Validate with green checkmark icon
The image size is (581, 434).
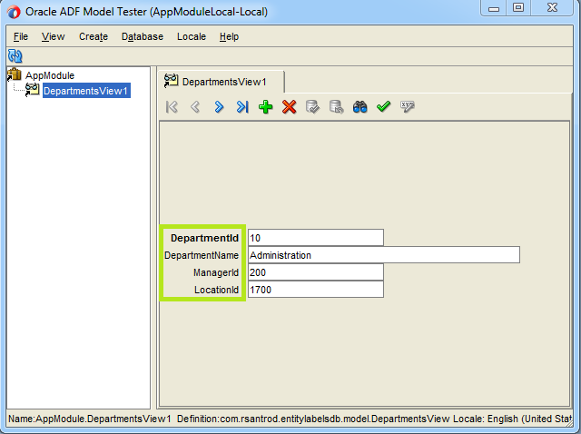[383, 107]
